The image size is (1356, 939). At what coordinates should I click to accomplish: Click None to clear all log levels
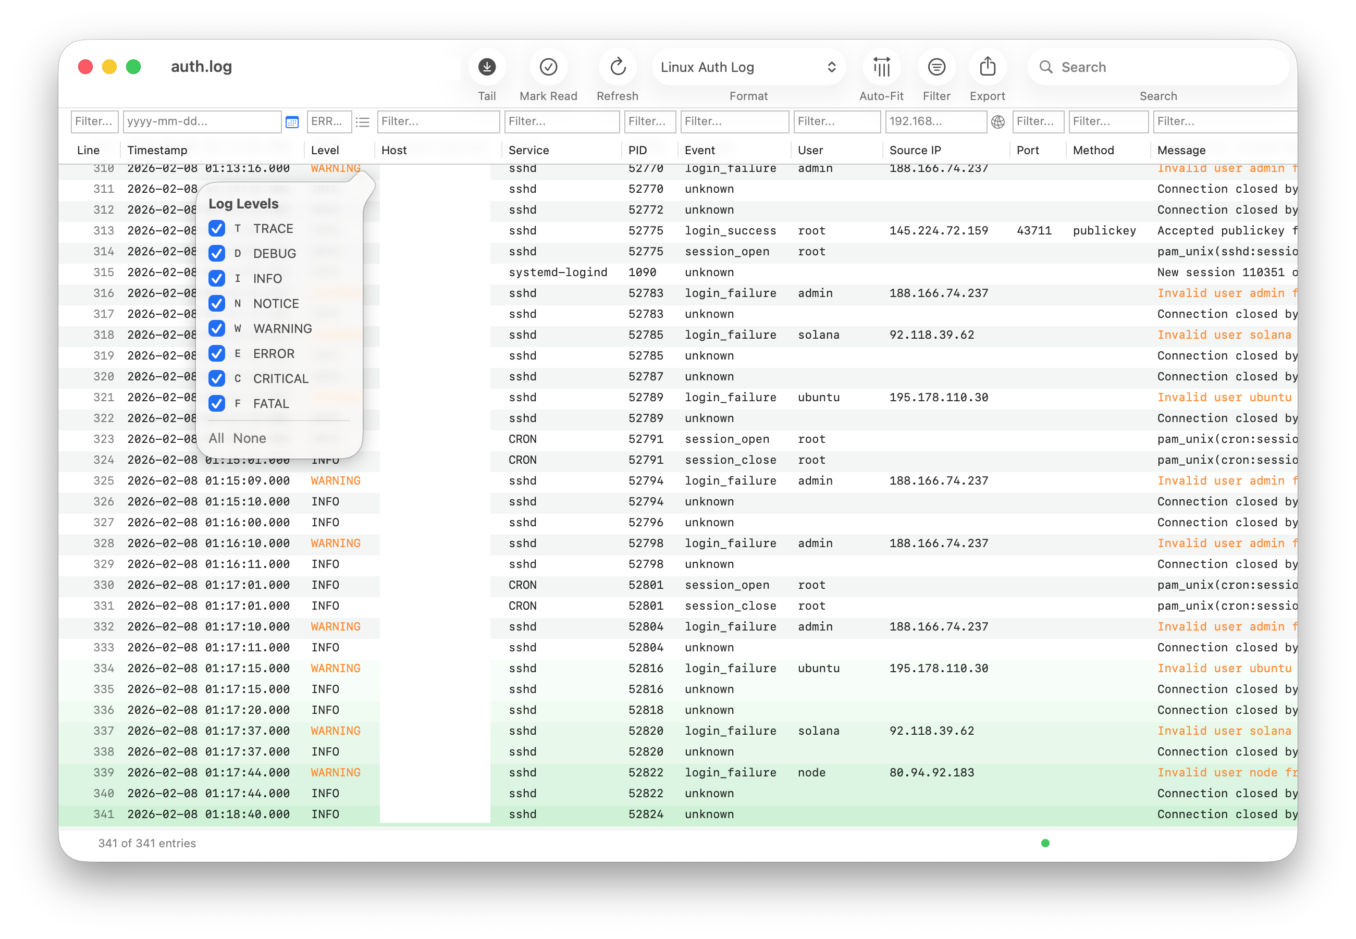(249, 438)
